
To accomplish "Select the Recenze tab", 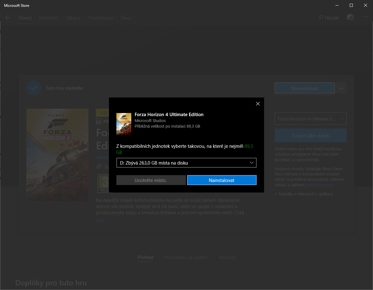I will coord(227,257).
